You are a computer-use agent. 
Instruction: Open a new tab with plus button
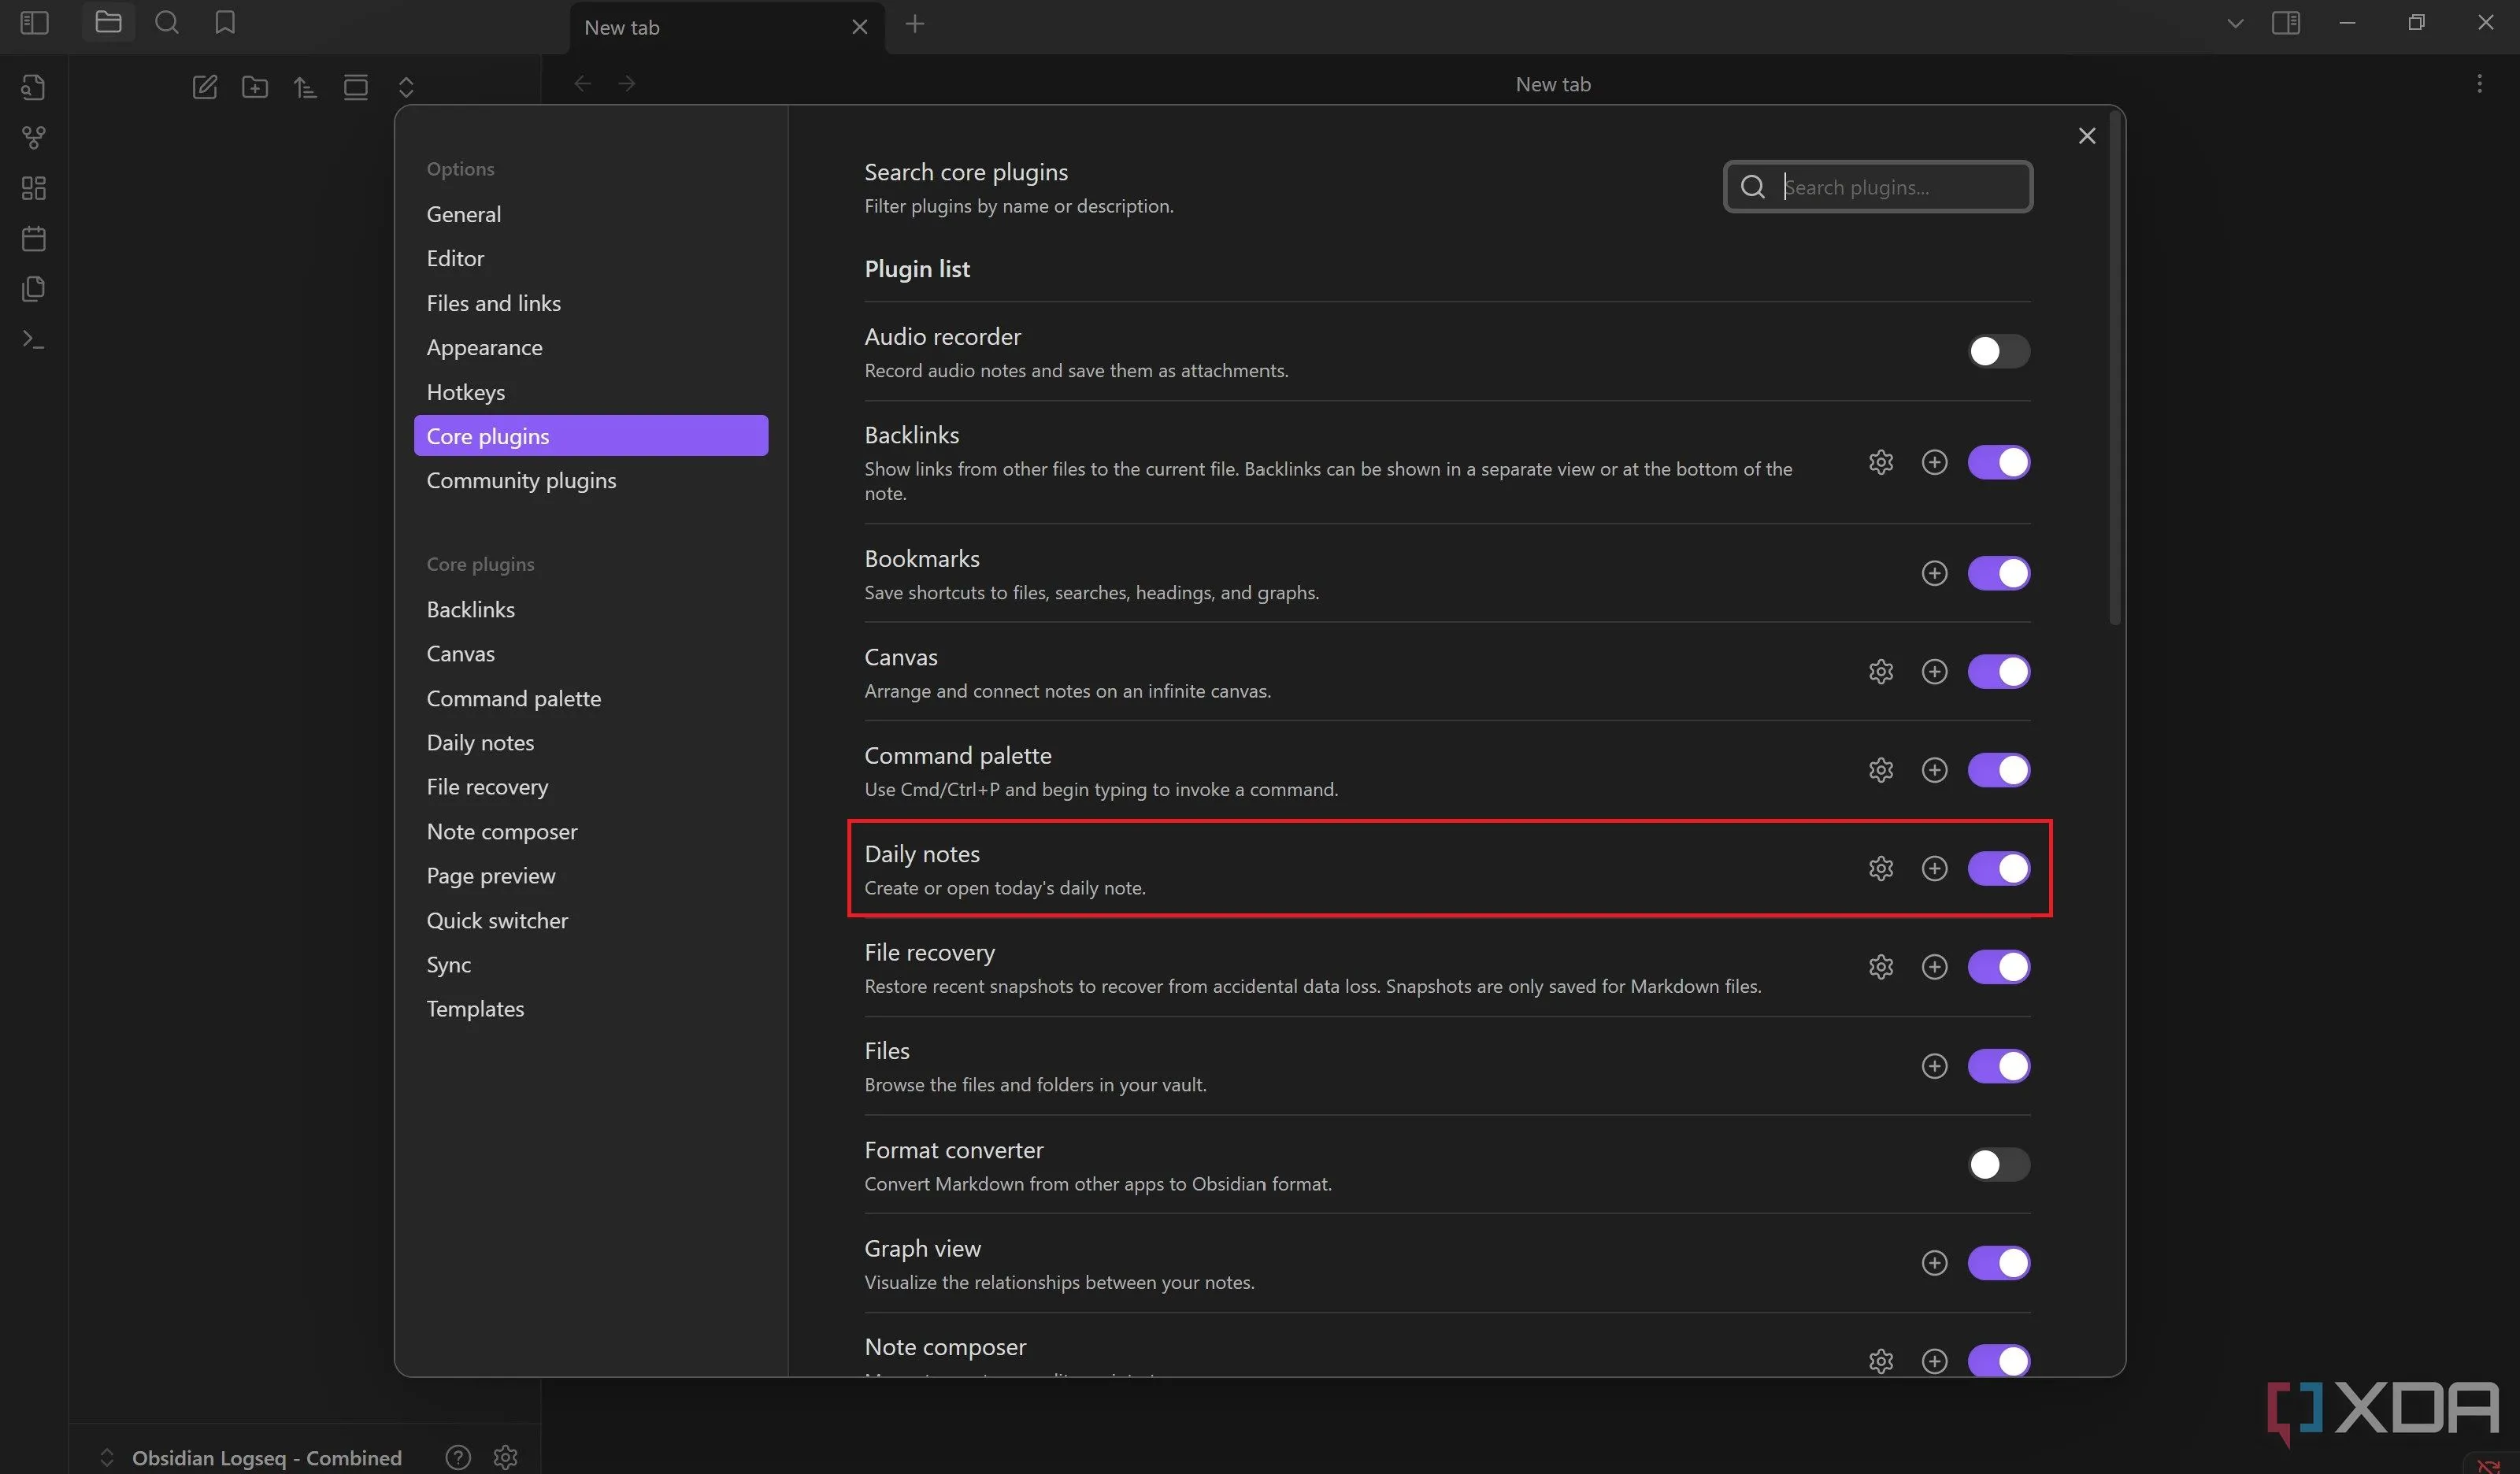(x=914, y=24)
